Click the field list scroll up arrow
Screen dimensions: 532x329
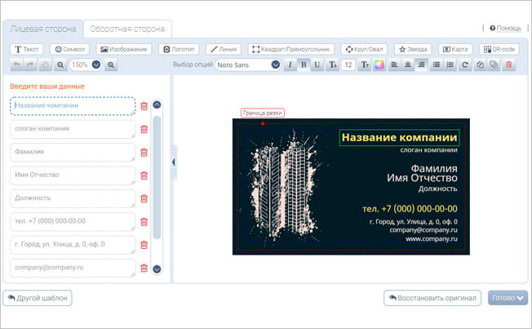157,104
